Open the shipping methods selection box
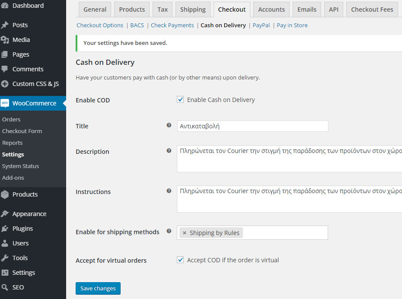Image resolution: width=402 pixels, height=299 pixels. pyautogui.click(x=284, y=233)
